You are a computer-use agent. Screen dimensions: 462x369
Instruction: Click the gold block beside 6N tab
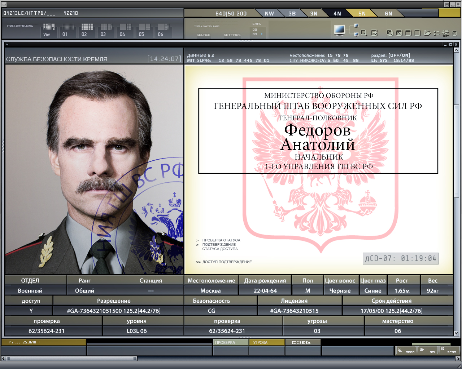tap(449, 13)
